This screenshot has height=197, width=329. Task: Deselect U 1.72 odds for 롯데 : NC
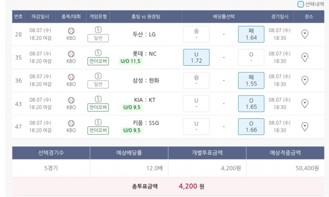pyautogui.click(x=196, y=58)
